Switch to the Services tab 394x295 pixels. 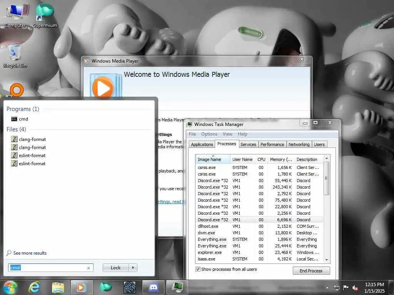click(x=248, y=144)
